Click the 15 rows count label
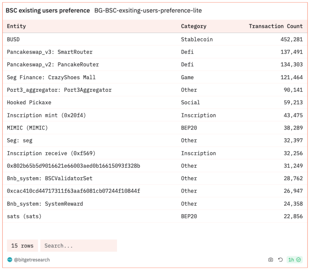Image resolution: width=312 pixels, height=270 pixels. pyautogui.click(x=22, y=246)
